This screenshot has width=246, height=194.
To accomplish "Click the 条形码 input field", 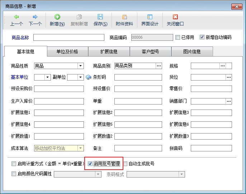I will [x=138, y=77].
